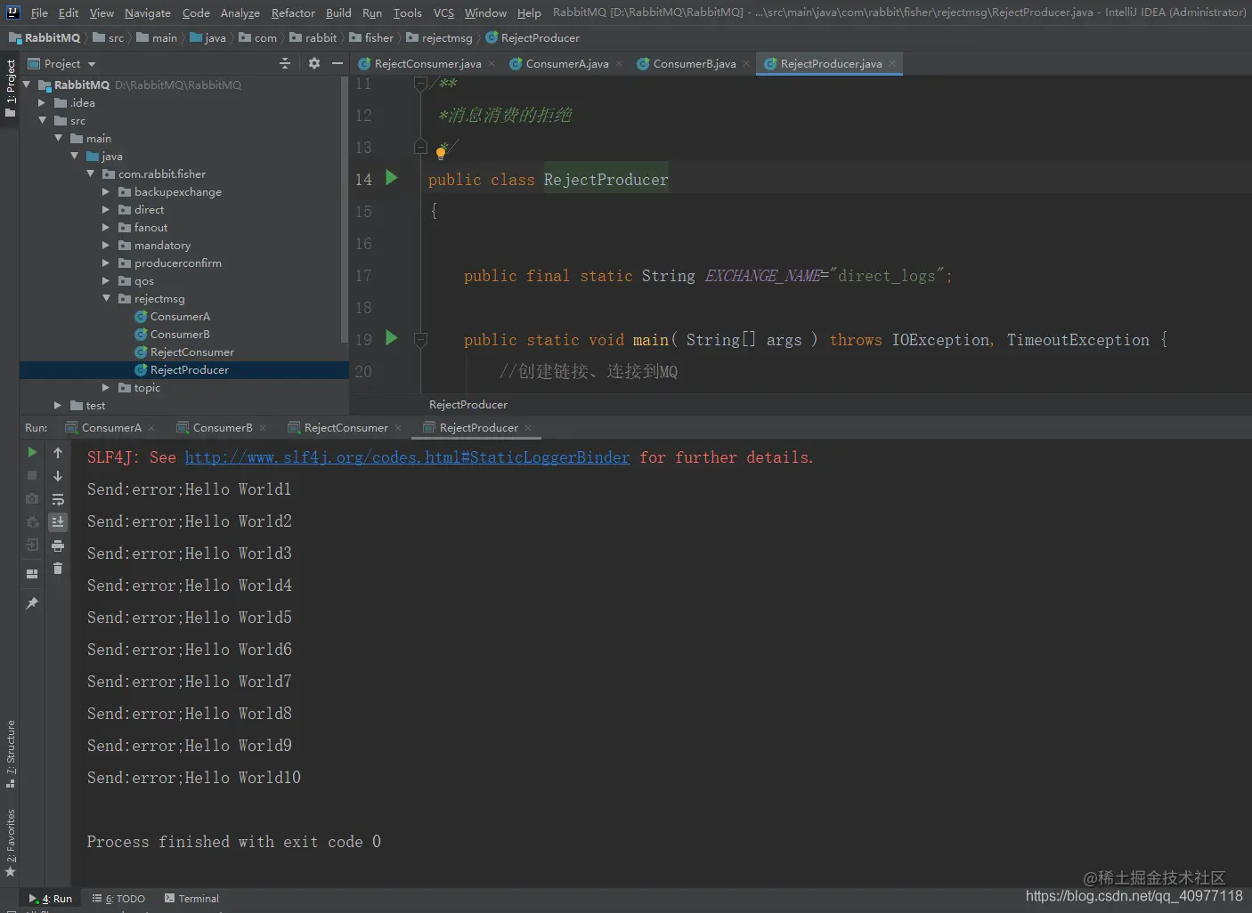Expand the fanout package
Viewport: 1252px width, 913px height.
click(x=106, y=227)
